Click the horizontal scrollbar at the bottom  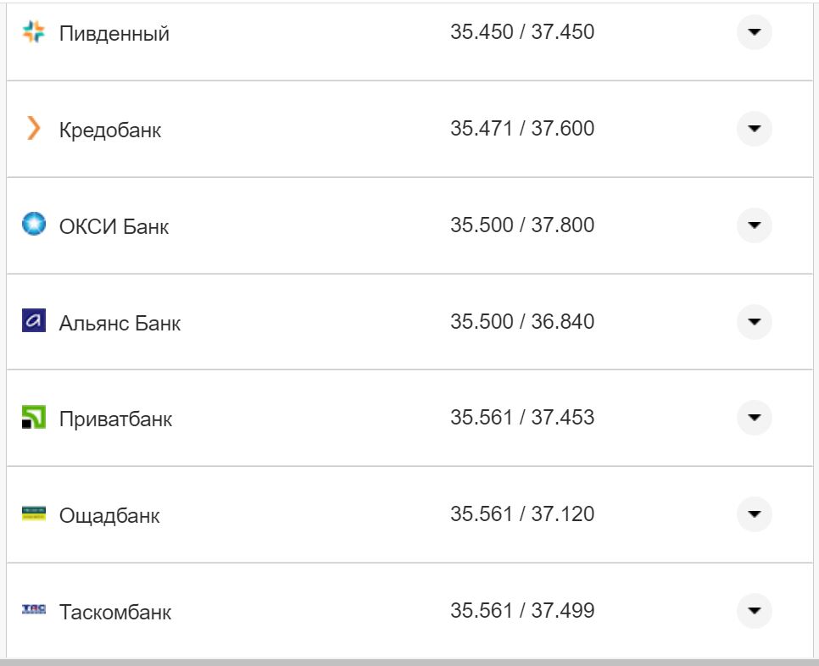(x=409, y=662)
